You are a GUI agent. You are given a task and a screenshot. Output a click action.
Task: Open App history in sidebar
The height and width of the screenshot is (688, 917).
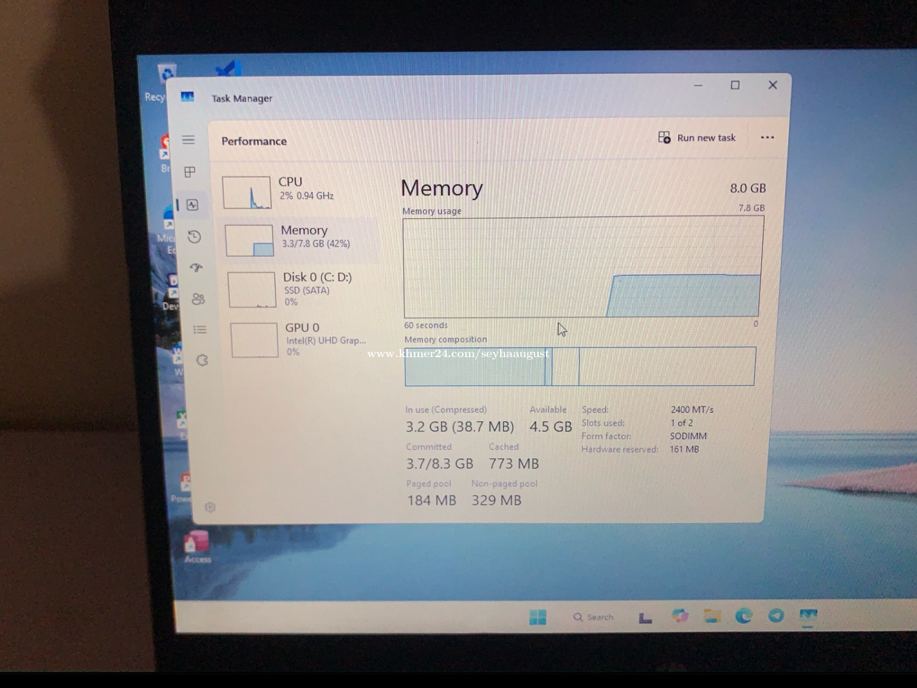(194, 237)
